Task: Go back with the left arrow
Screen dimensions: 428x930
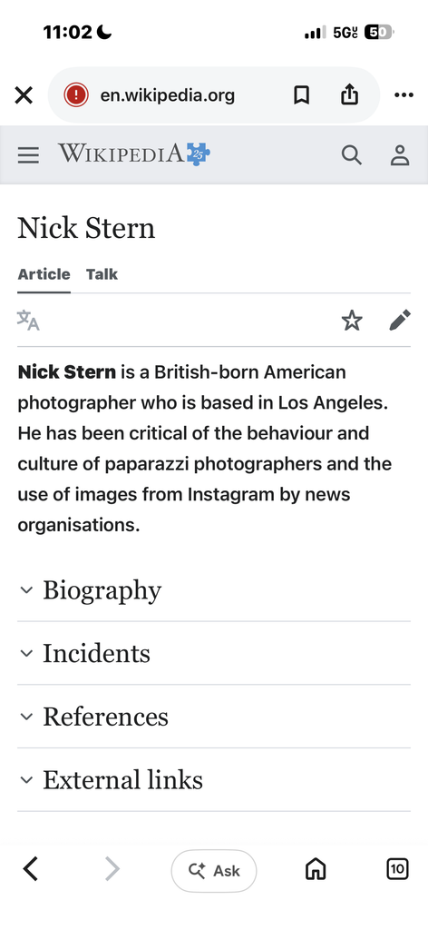Action: point(30,869)
